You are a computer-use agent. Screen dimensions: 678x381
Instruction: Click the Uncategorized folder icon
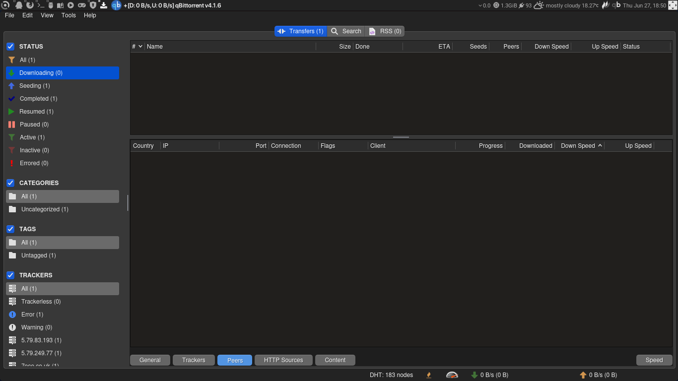click(13, 209)
